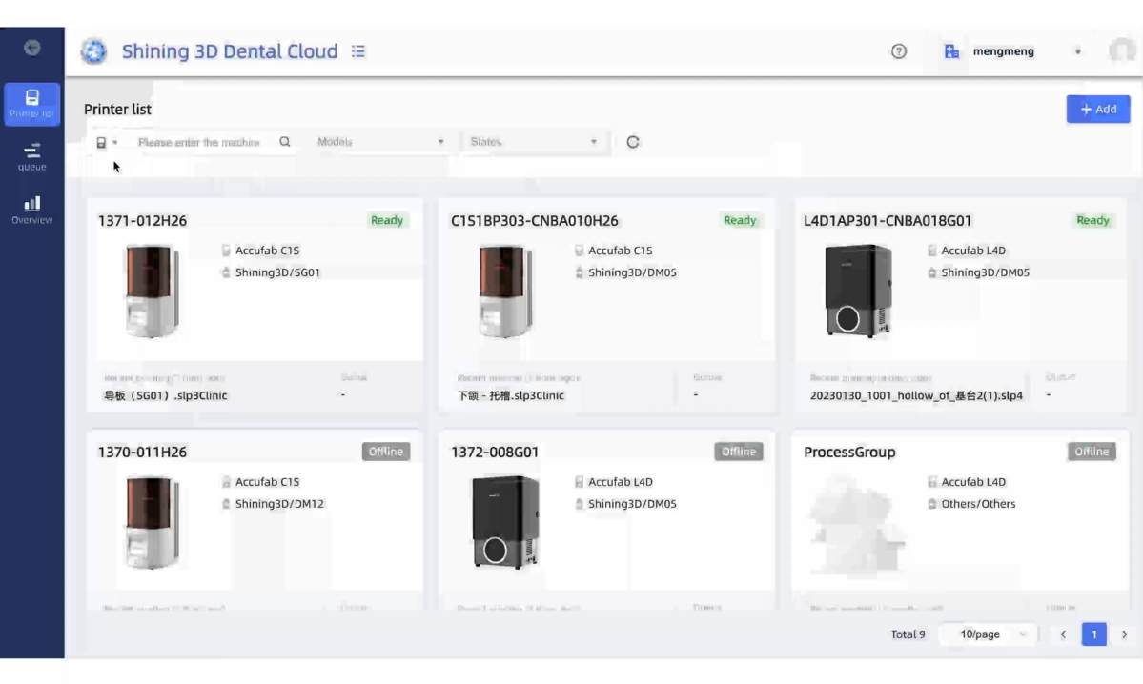Open the help question mark icon

[898, 51]
